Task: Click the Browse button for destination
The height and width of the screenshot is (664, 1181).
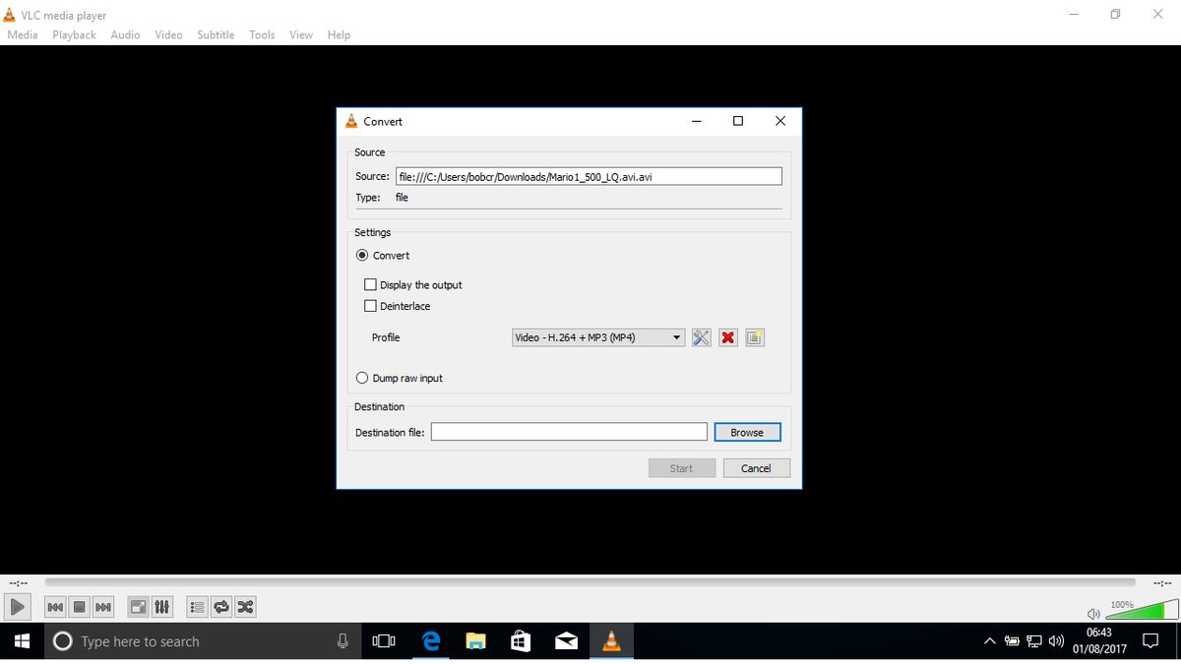Action: [747, 432]
